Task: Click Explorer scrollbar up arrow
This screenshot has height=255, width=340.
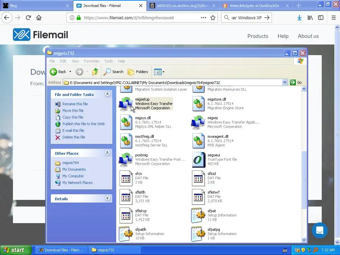Action: pos(304,89)
